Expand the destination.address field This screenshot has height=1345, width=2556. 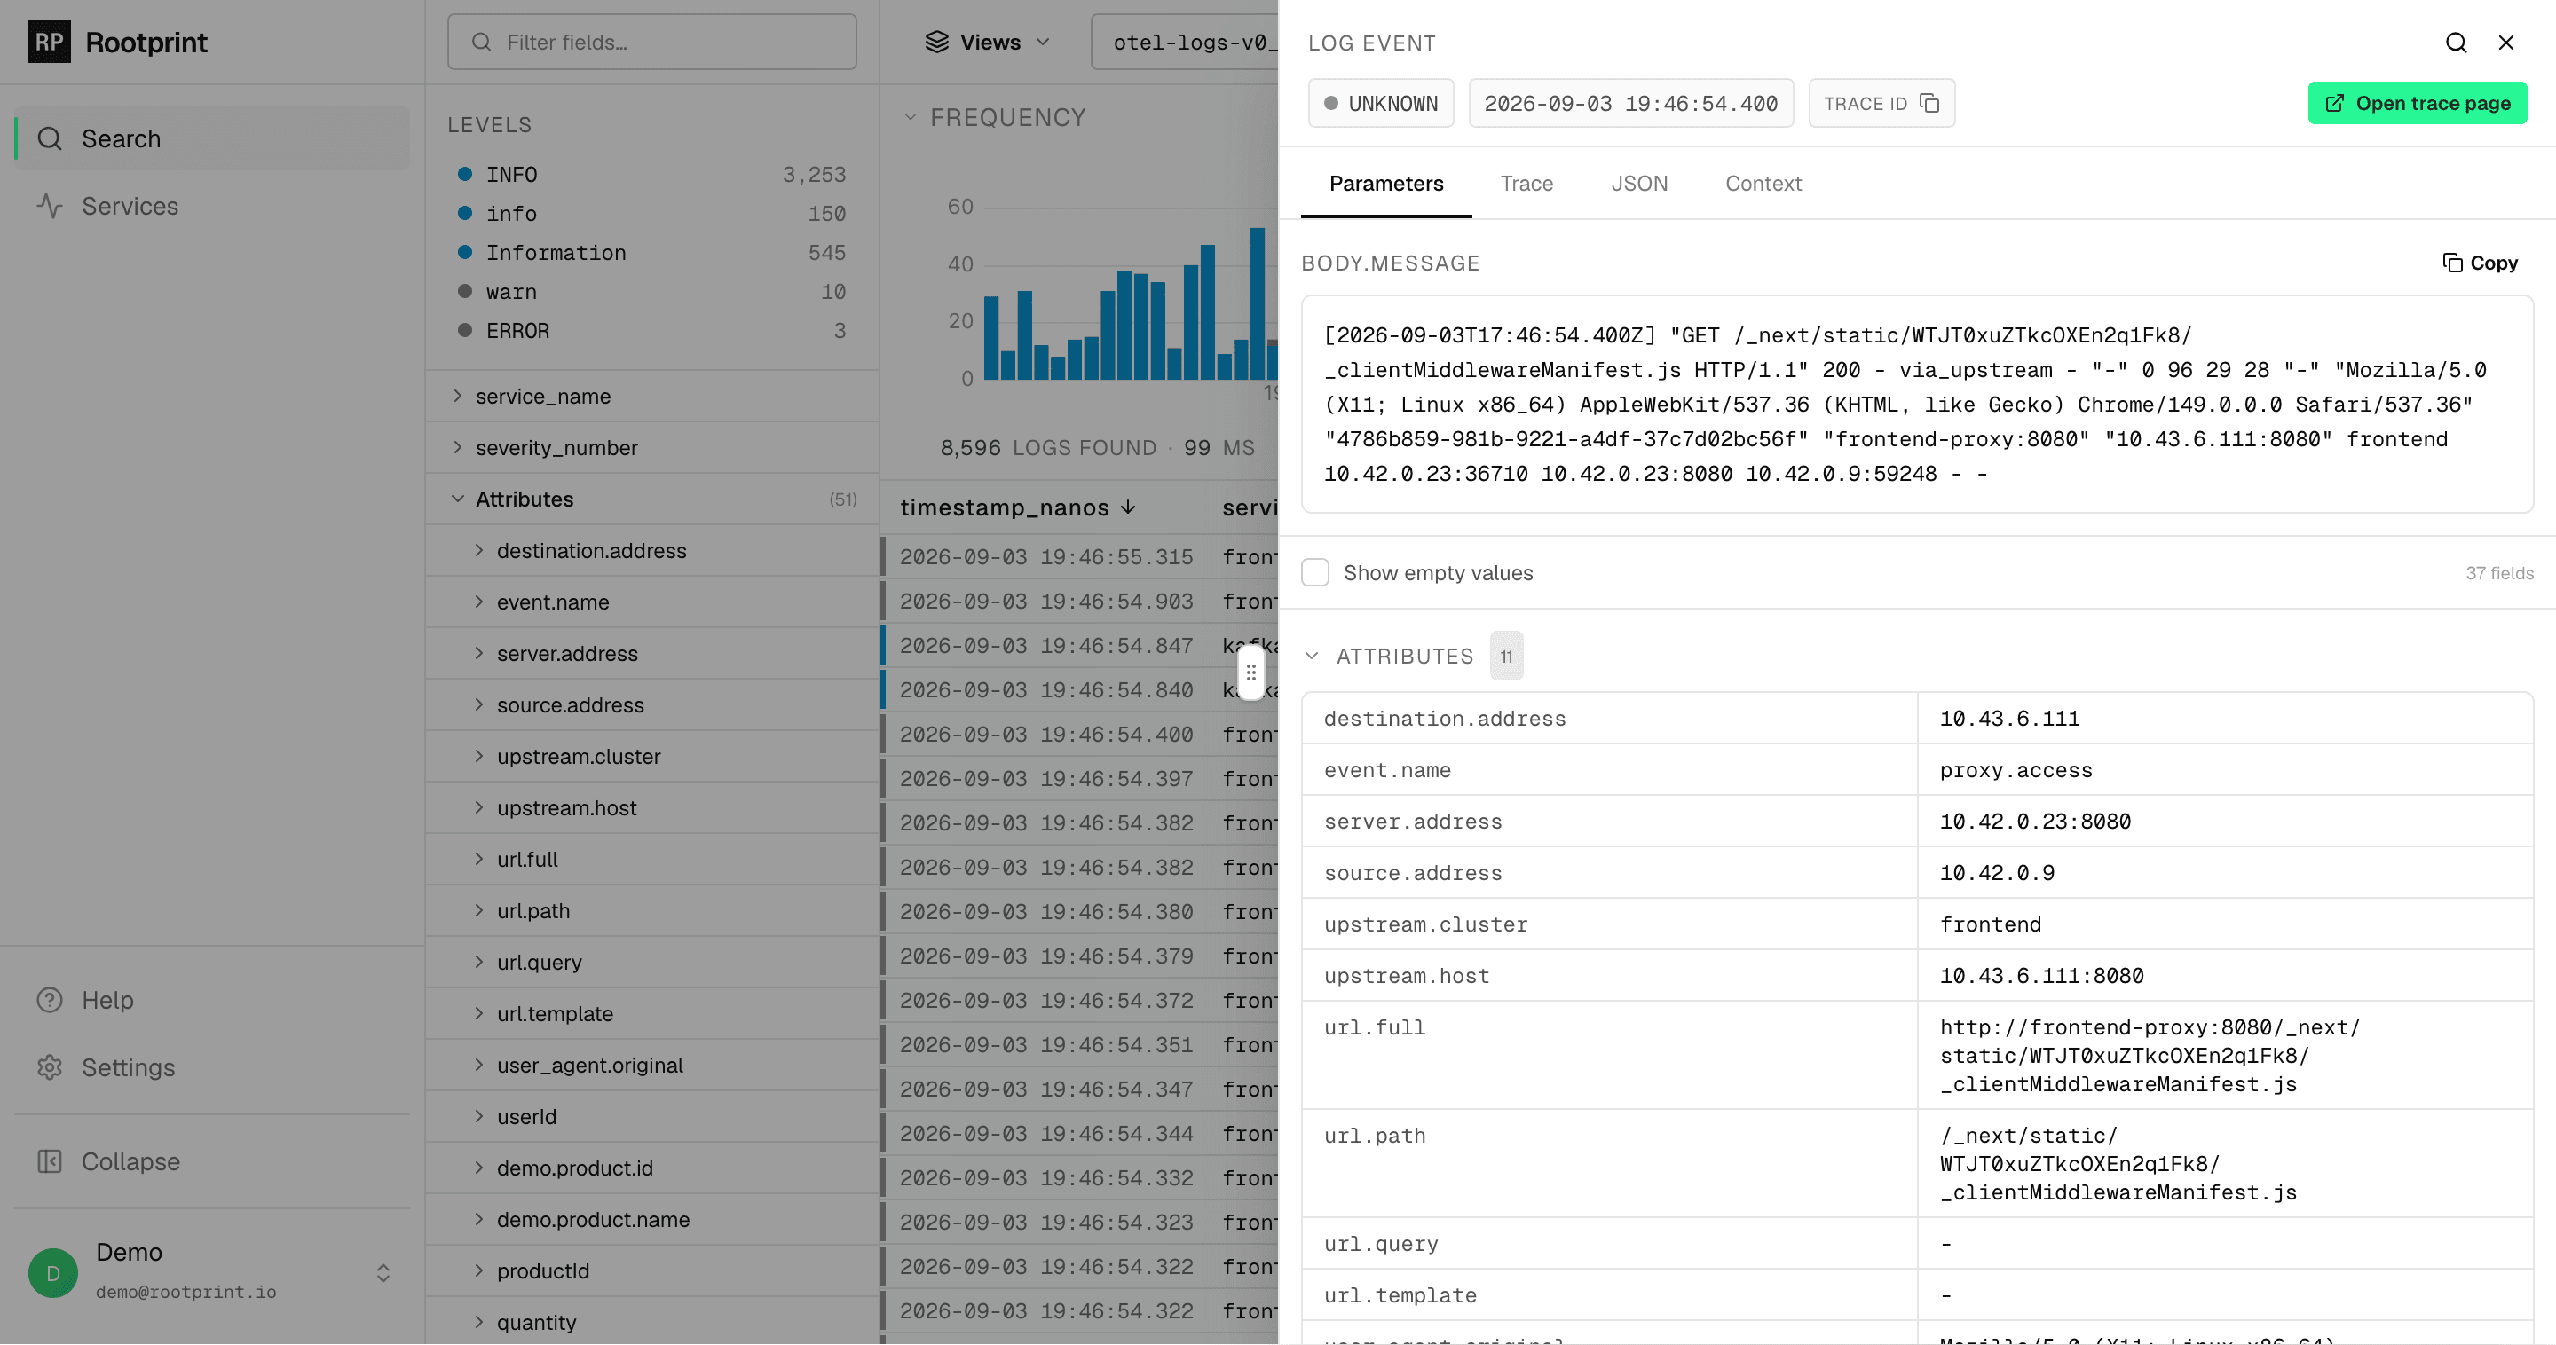click(x=652, y=550)
